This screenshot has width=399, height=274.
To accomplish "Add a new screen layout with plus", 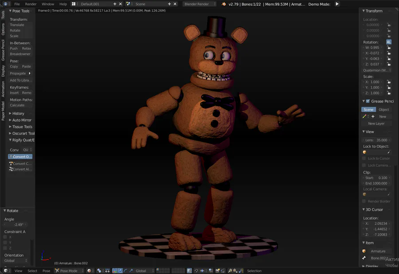I will [115, 4].
